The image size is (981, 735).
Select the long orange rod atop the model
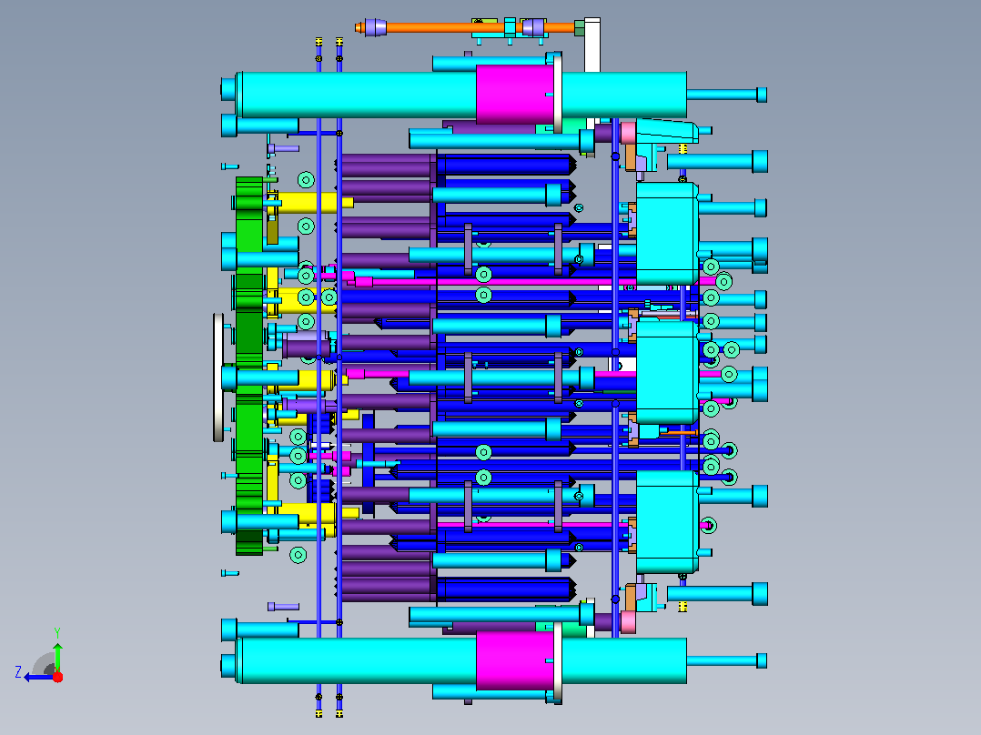465,27
